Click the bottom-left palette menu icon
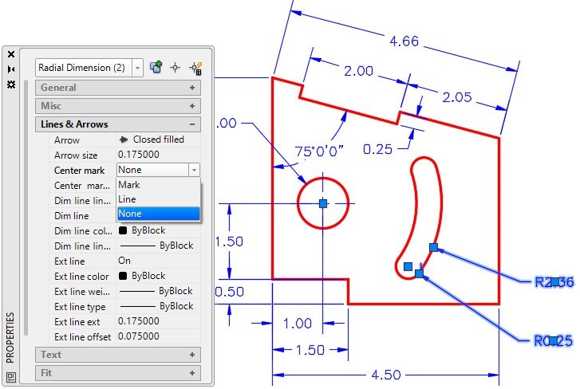Viewport: 580px width, 389px height. pos(11,376)
